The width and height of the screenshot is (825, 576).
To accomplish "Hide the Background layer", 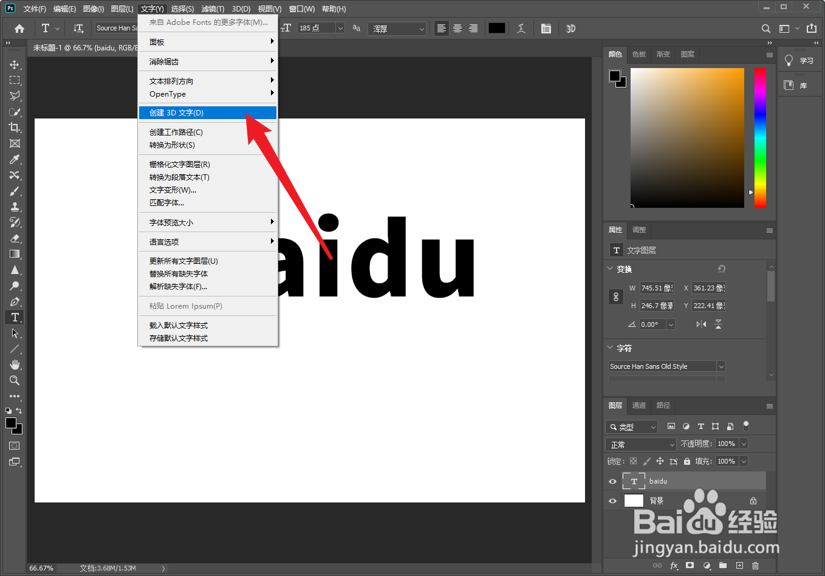I will [612, 500].
